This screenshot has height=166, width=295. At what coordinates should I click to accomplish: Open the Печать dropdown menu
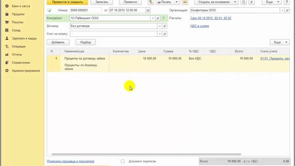[168, 2]
